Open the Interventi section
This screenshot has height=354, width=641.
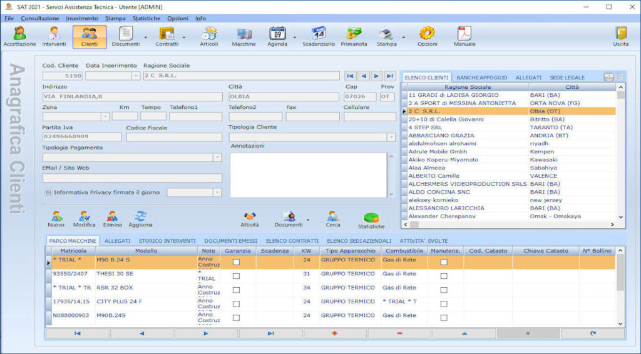click(54, 36)
